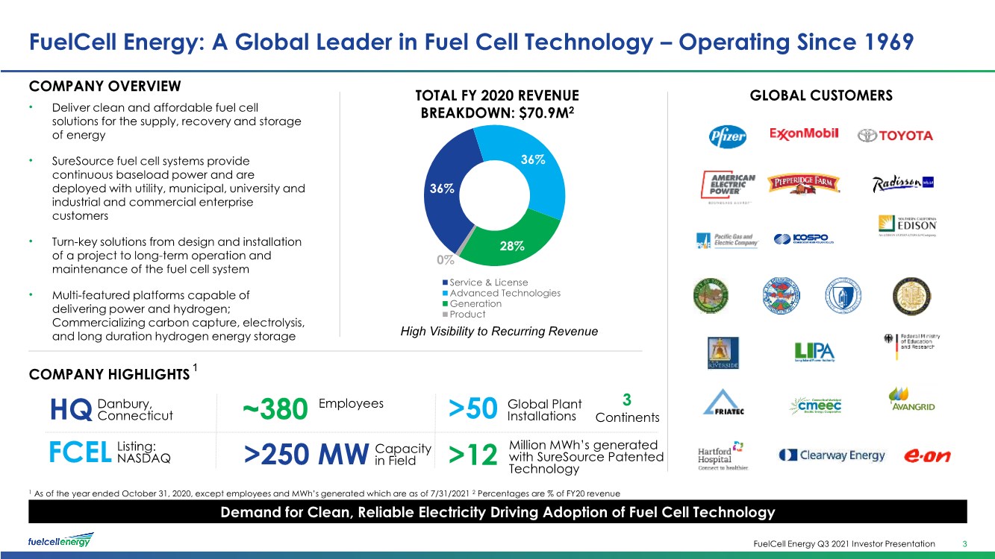Click the grey Product legend square
Screen dimensions: 995x559
(446, 315)
